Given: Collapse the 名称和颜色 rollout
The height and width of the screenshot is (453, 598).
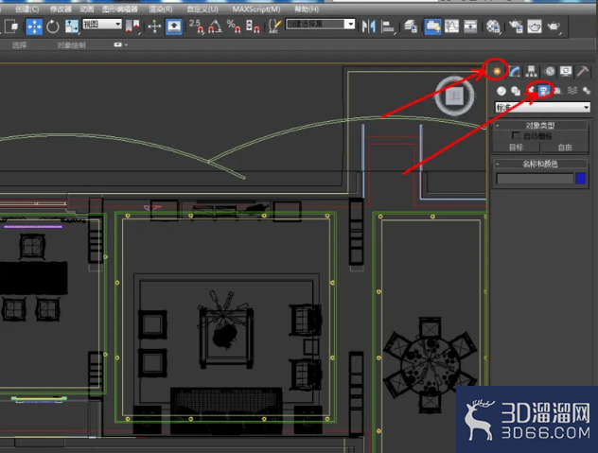Looking at the screenshot, I should (540, 164).
